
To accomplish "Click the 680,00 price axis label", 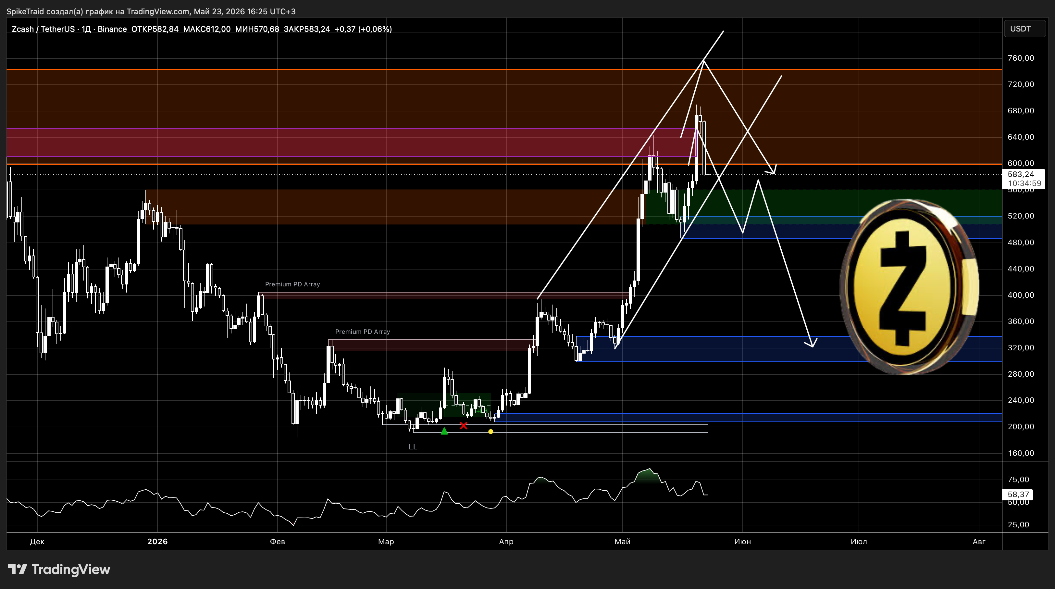I will [x=1021, y=111].
